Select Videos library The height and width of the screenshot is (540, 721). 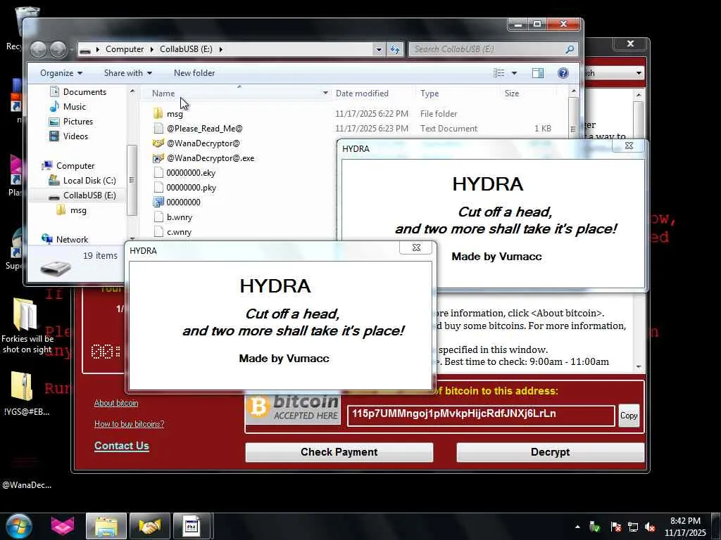click(68, 136)
